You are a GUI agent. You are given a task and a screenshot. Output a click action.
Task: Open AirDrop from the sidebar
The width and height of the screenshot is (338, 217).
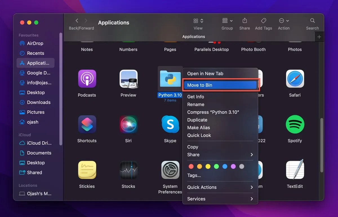click(35, 43)
